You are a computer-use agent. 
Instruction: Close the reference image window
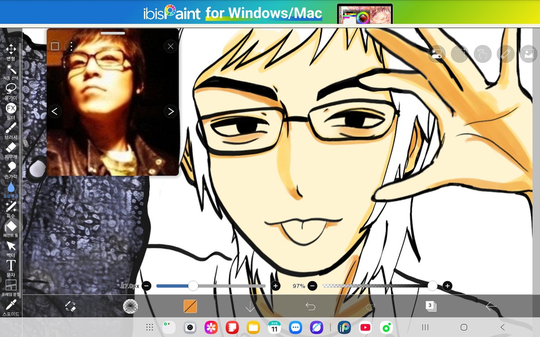(x=170, y=46)
